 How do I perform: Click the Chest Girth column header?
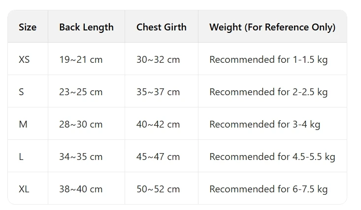click(162, 27)
